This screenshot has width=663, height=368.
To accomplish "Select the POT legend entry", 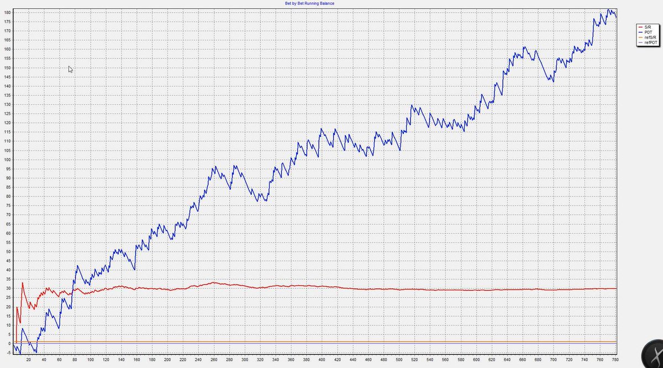I will (648, 32).
